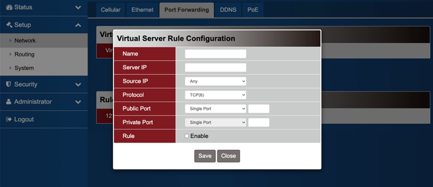Focus the Public Port number field
Viewport: 433px width, 187px height.
pos(259,108)
